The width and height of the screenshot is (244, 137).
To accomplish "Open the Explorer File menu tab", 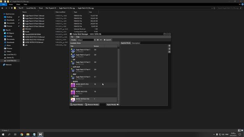I will pyautogui.click(x=3, y=5).
